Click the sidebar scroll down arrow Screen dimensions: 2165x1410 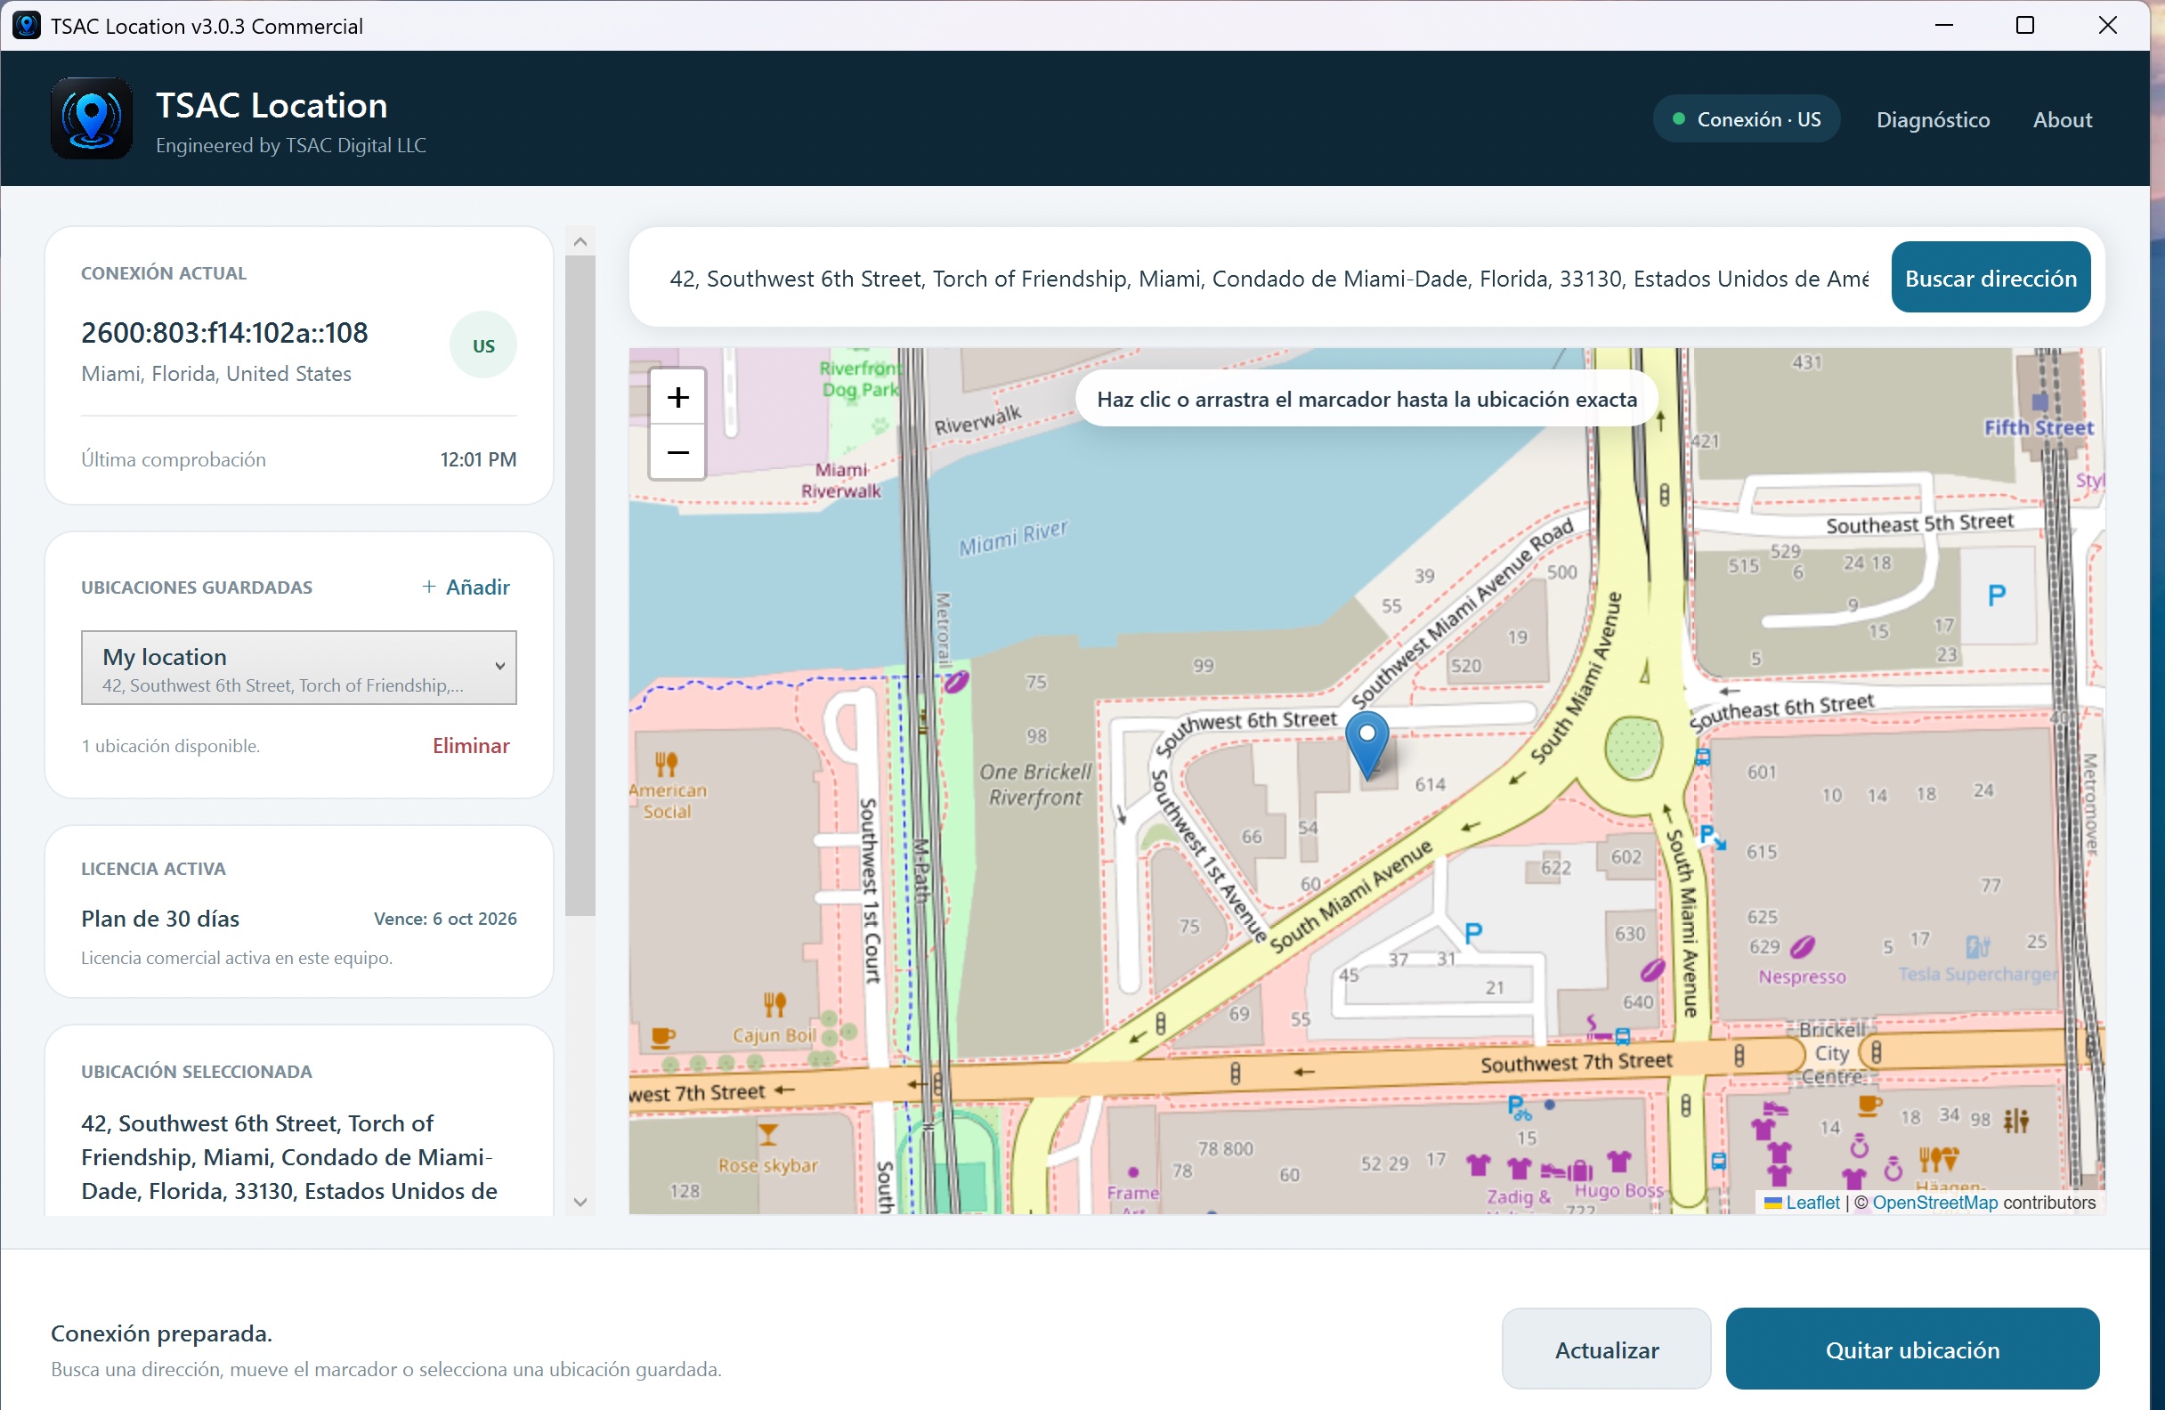(580, 1202)
